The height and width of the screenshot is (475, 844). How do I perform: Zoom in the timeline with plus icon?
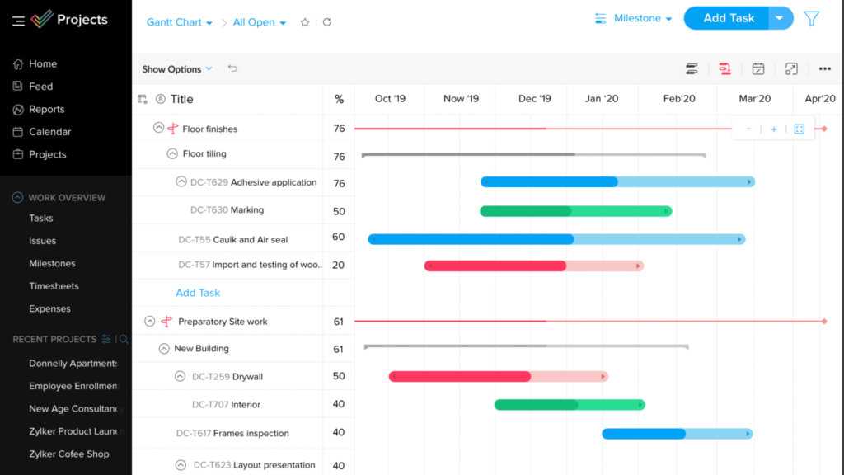[x=774, y=129]
